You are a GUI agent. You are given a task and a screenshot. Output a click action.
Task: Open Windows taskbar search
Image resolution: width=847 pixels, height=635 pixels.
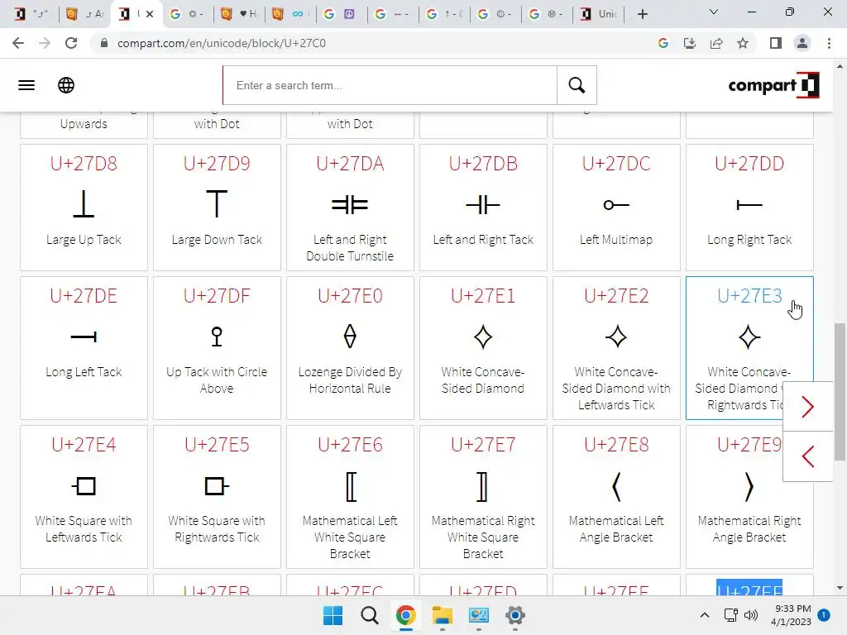[370, 615]
